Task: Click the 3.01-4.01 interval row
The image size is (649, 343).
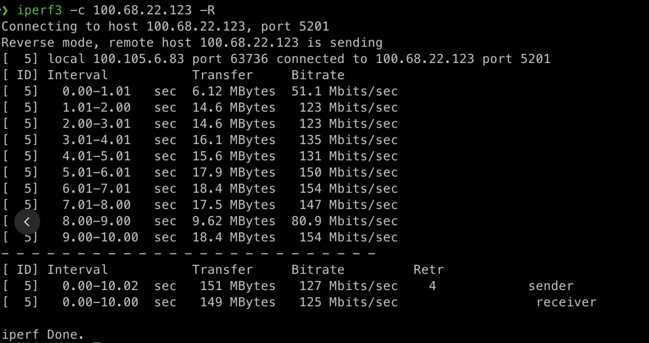Action: 96,140
